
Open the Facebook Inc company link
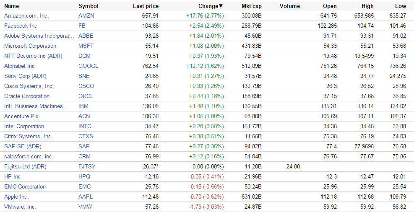(x=21, y=26)
